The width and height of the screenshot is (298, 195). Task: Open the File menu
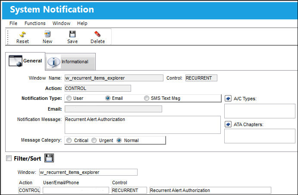(x=13, y=23)
